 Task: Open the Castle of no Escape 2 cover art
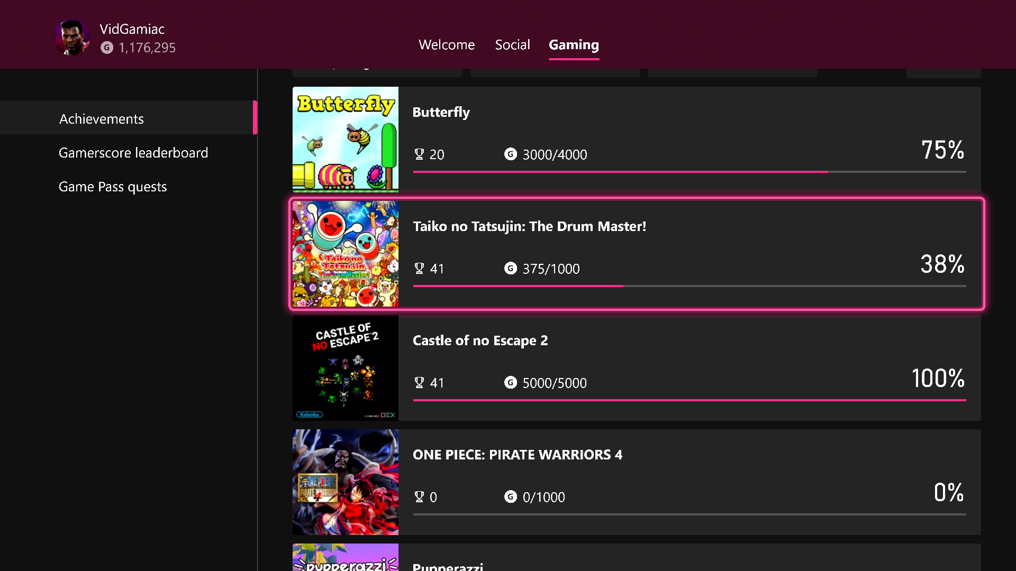pos(346,368)
